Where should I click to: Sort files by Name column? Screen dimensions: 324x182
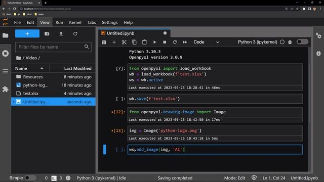coord(30,69)
